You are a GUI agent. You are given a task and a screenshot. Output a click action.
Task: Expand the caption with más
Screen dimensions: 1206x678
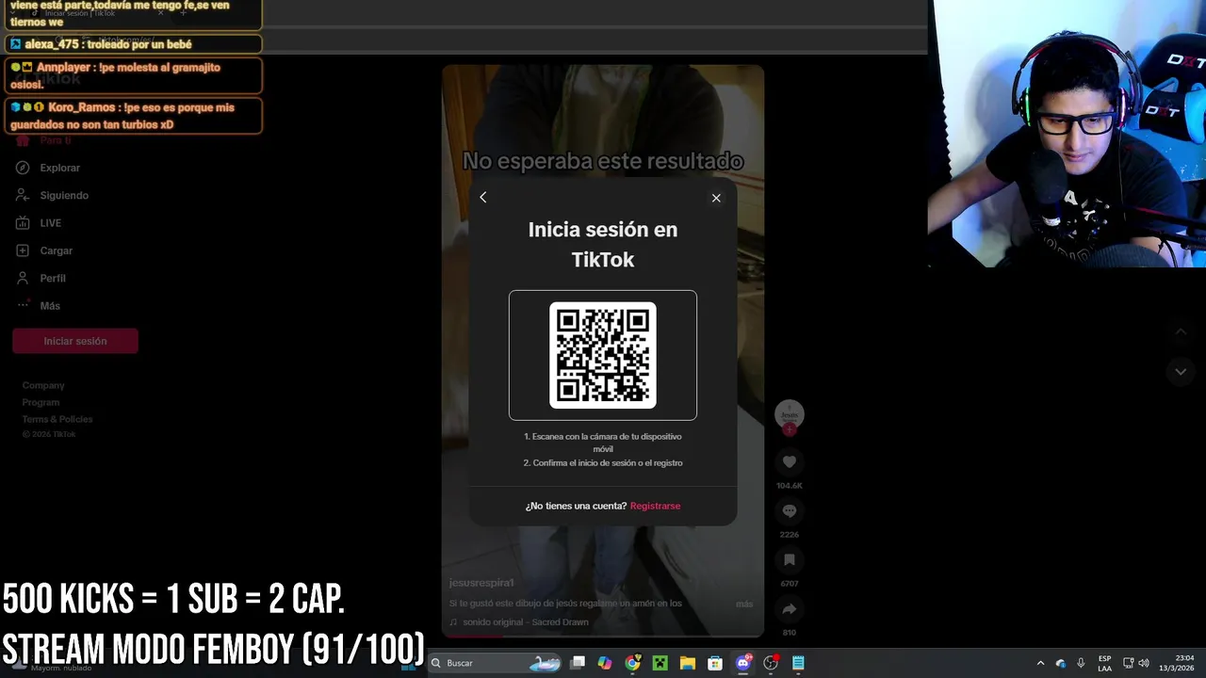744,604
